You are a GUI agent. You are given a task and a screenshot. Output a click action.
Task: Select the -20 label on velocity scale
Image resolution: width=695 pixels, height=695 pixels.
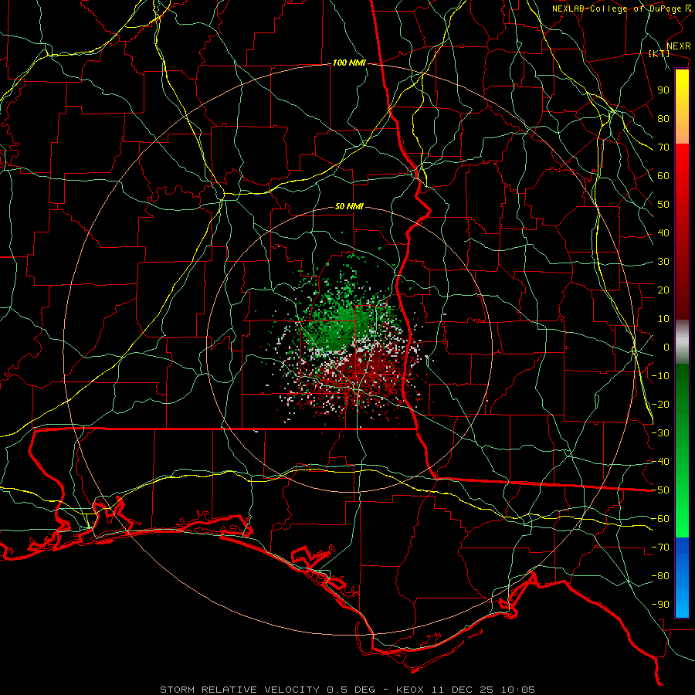click(x=660, y=404)
